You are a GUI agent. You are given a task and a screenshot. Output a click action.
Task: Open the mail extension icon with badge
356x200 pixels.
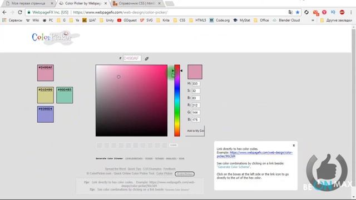[315, 13]
